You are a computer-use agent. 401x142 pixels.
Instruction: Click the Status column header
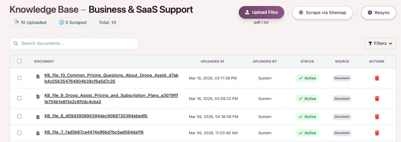[x=307, y=61]
